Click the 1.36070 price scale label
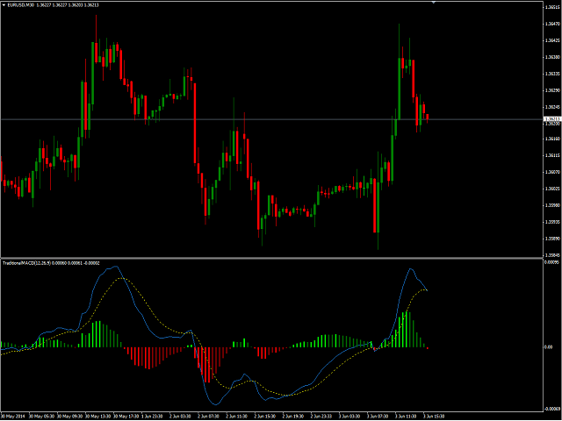Image resolution: width=562 pixels, height=421 pixels. click(x=552, y=172)
